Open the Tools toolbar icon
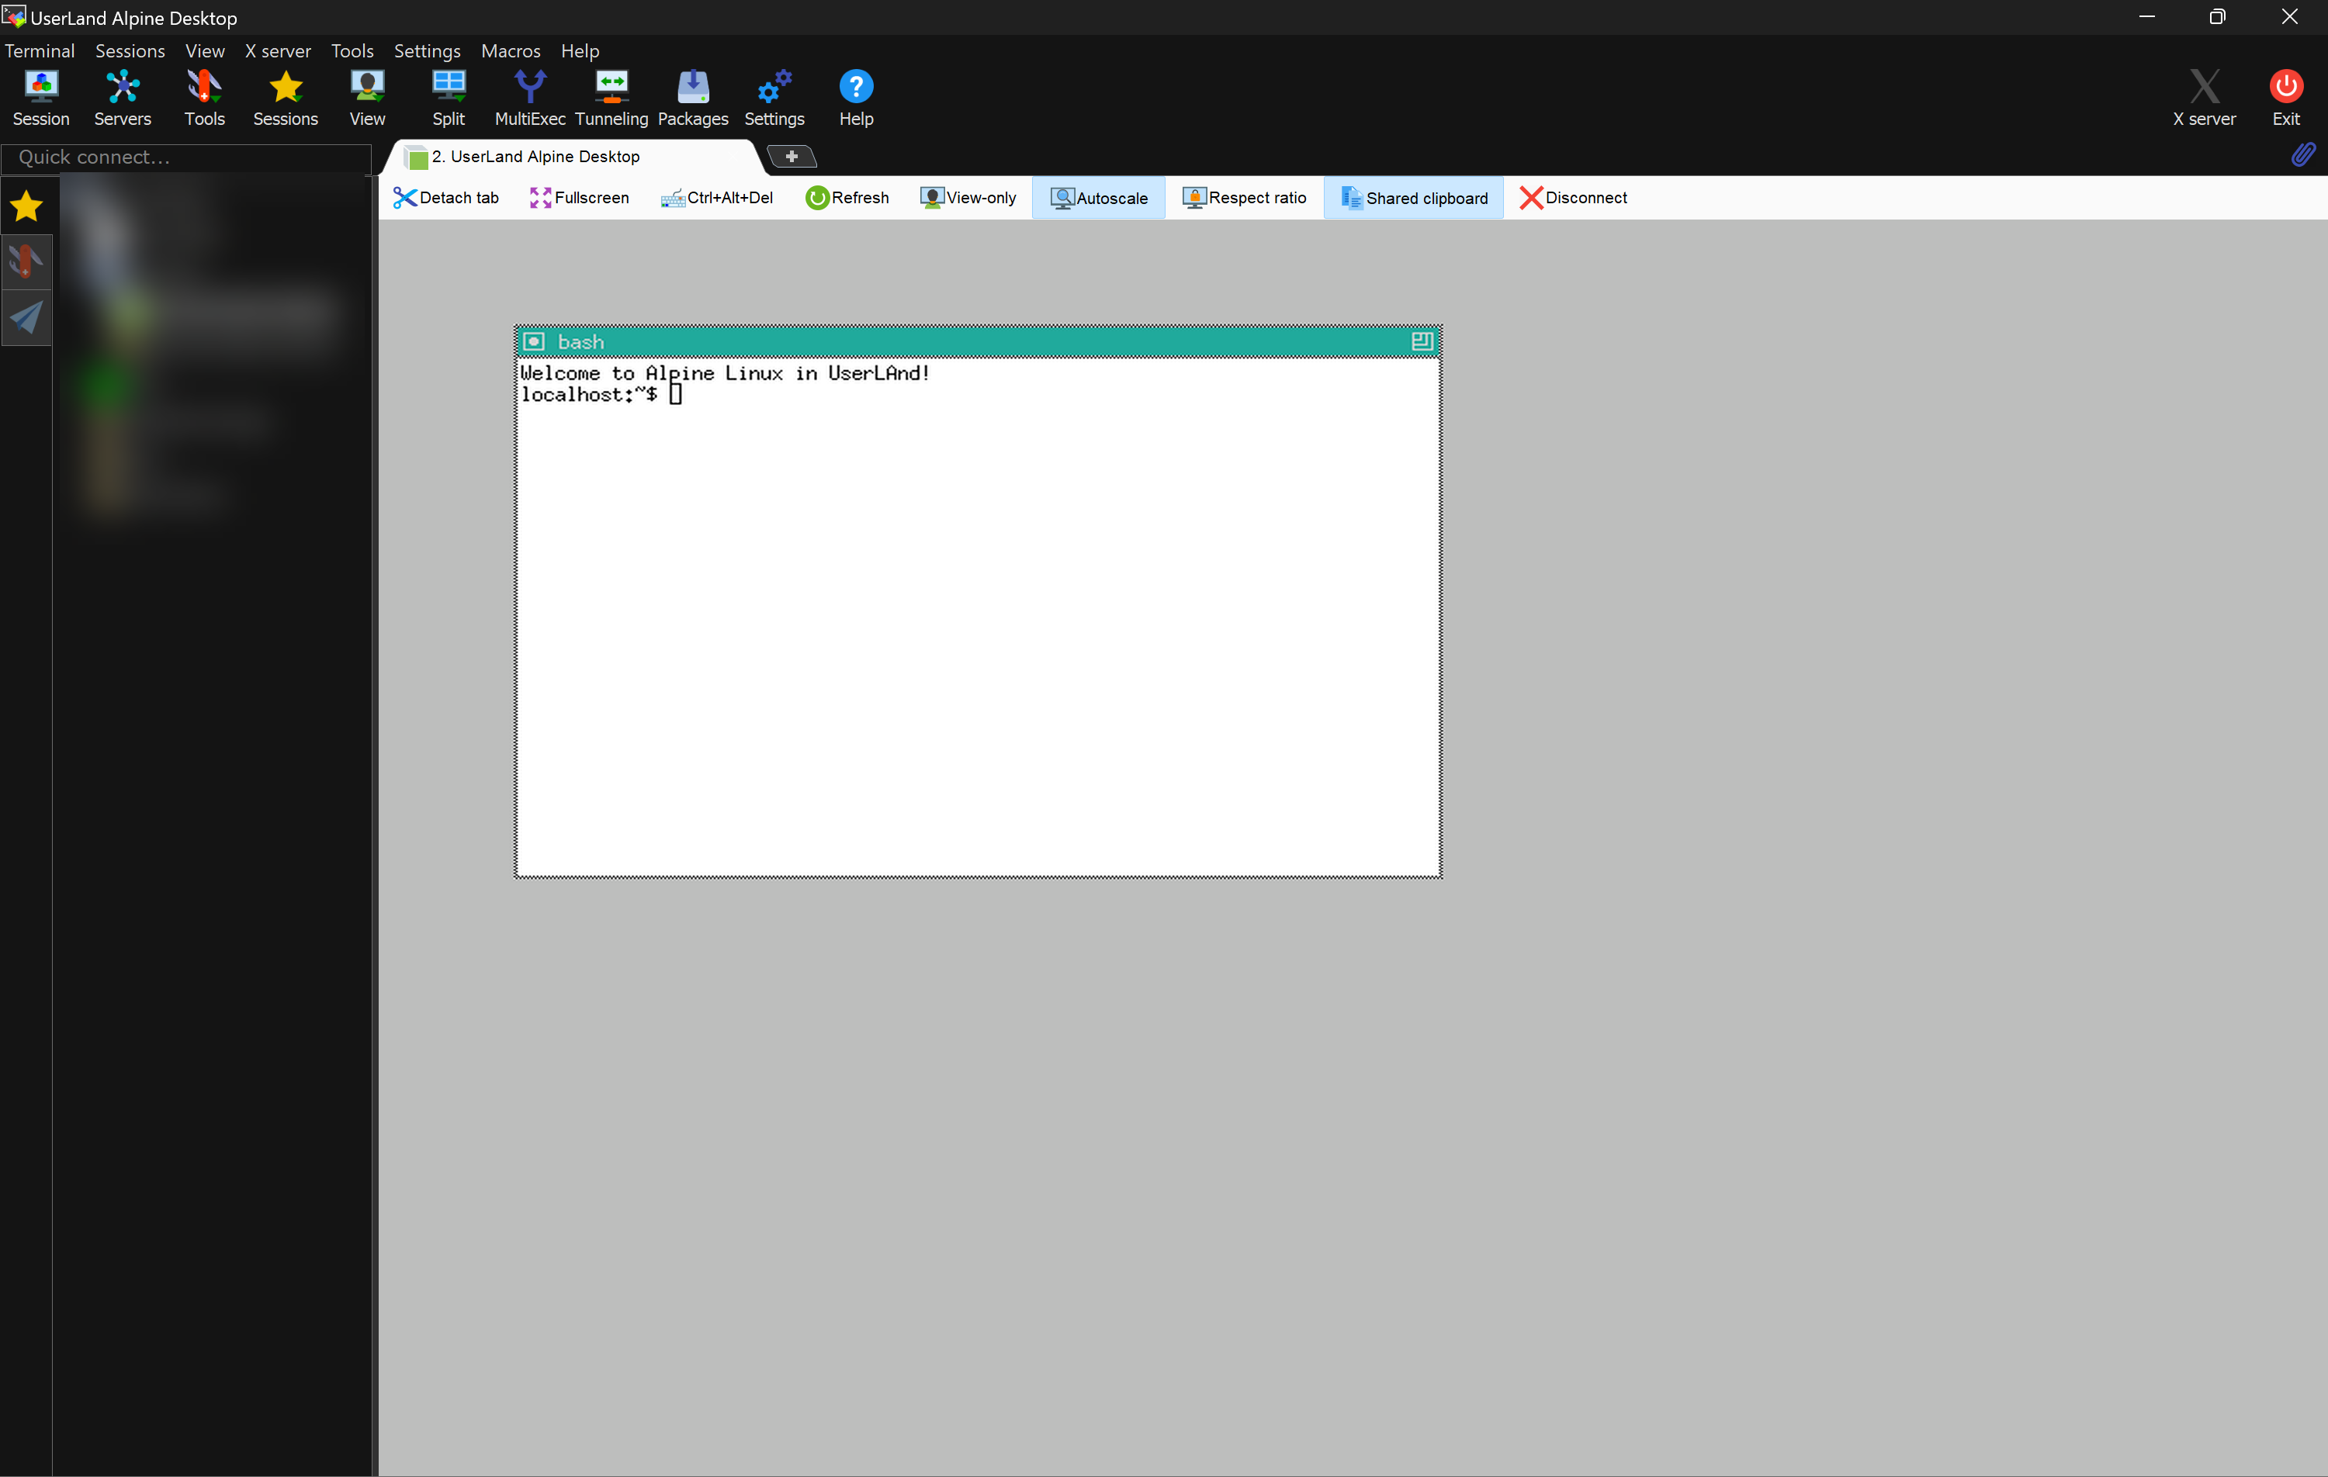 204,98
